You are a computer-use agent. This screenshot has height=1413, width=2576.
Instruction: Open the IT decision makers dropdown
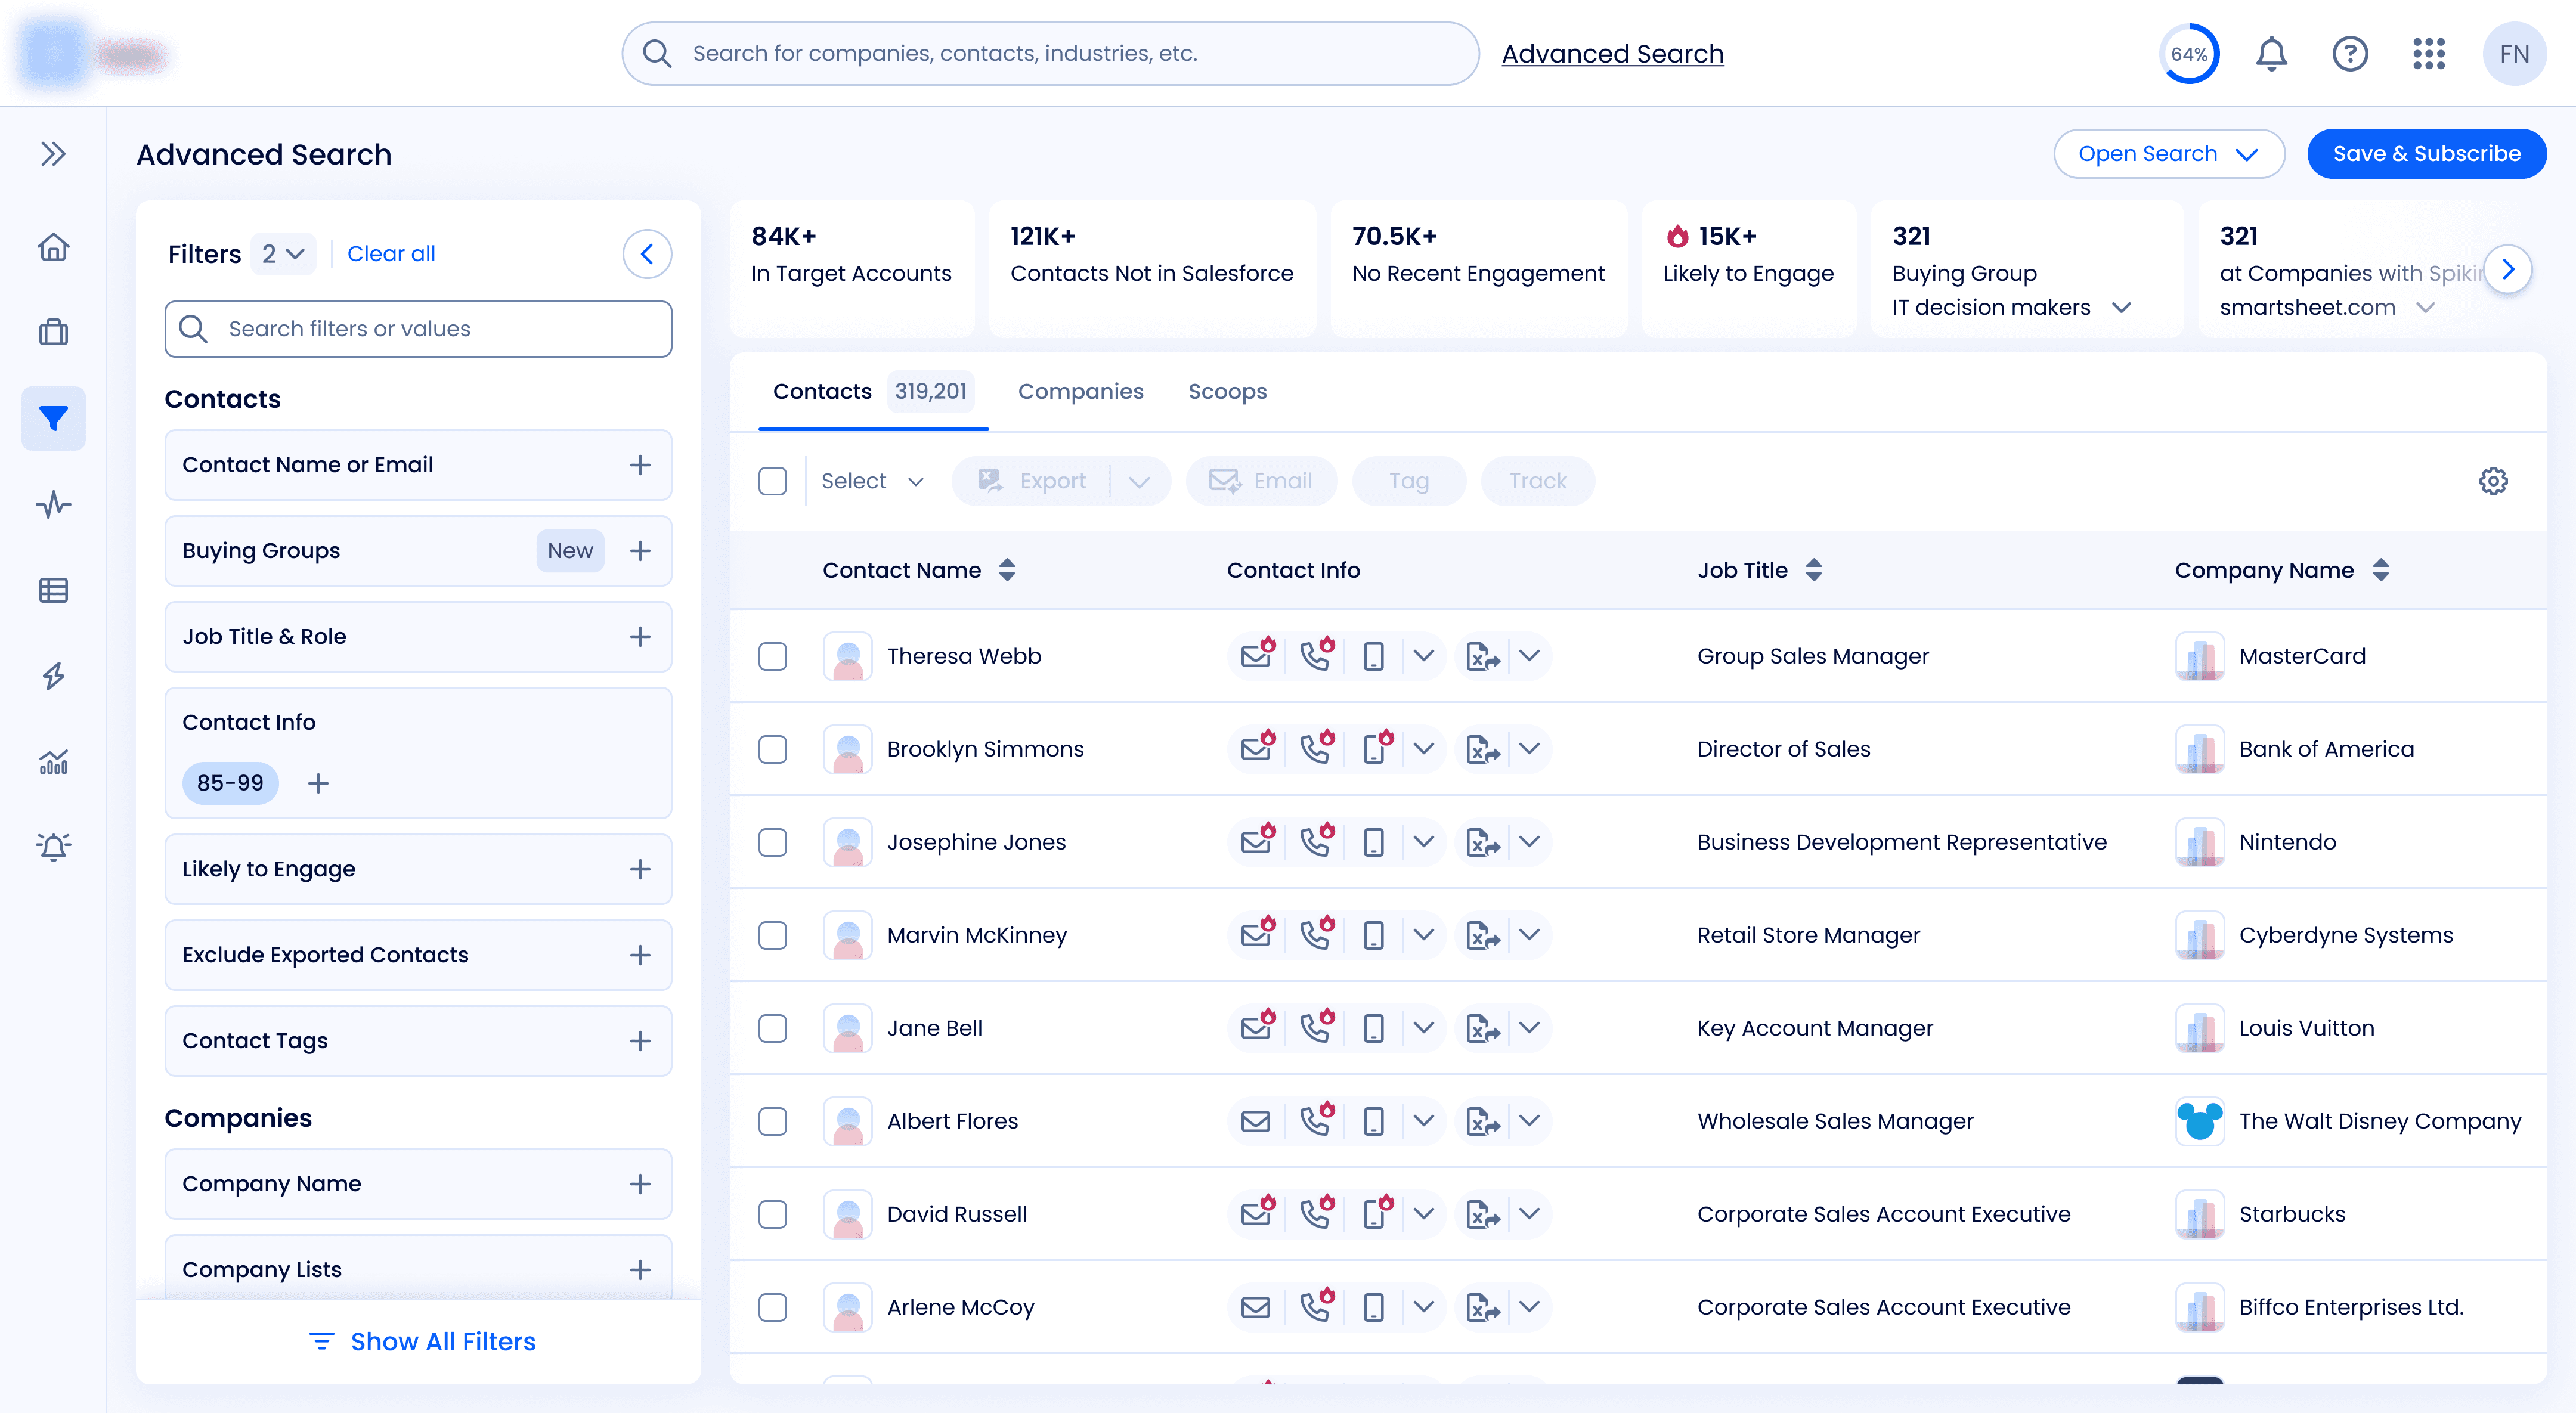point(2121,307)
